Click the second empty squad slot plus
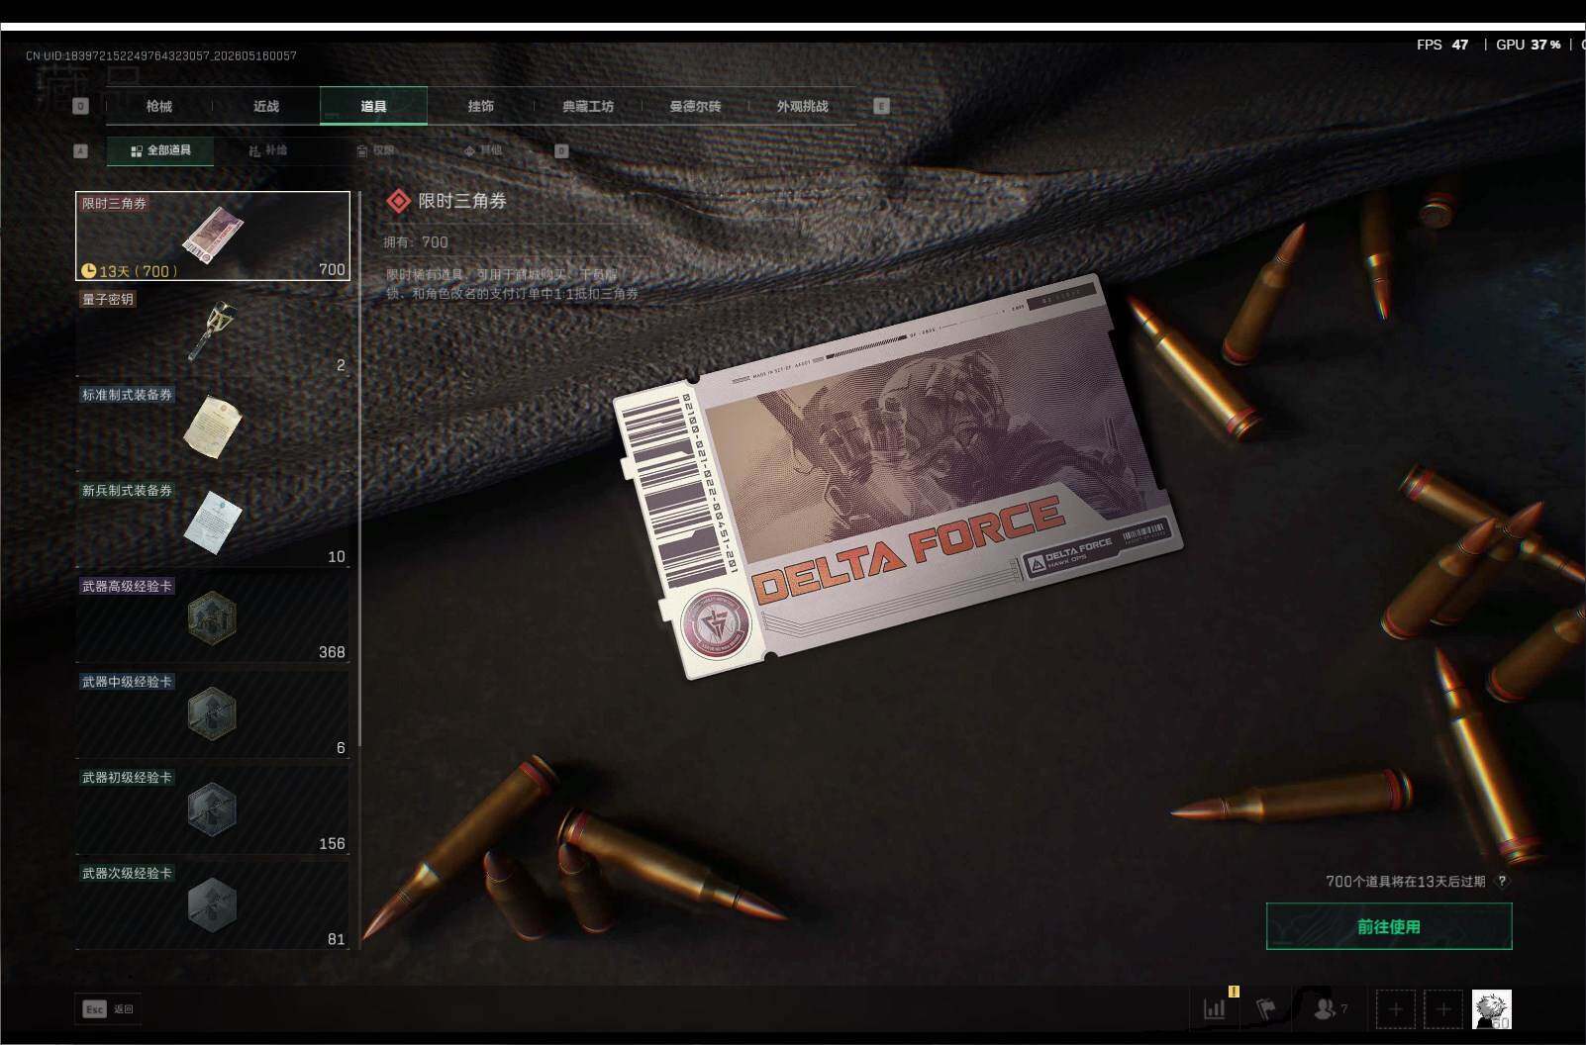The image size is (1586, 1045). click(x=1443, y=1009)
